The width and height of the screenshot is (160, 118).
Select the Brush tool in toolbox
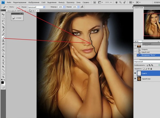click(x=3, y=37)
